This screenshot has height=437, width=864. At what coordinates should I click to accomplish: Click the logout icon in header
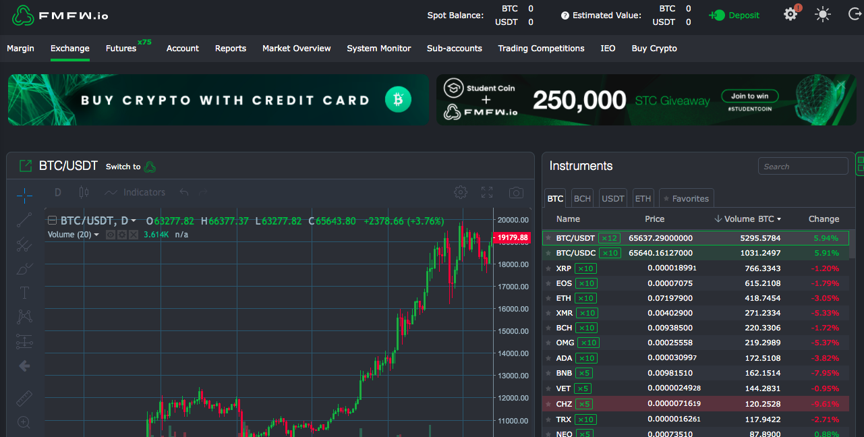pos(855,14)
